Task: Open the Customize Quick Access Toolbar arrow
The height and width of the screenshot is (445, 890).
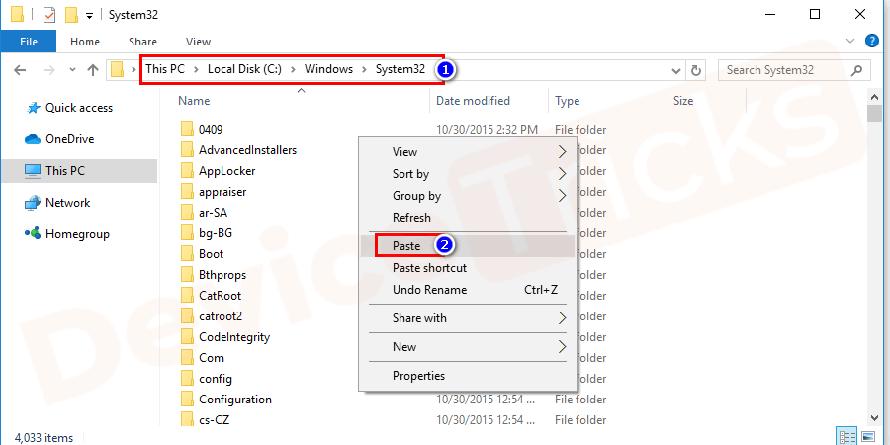Action: tap(89, 16)
